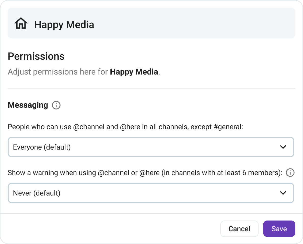
Task: Click the info icon after the warning setting
Action: click(x=290, y=173)
